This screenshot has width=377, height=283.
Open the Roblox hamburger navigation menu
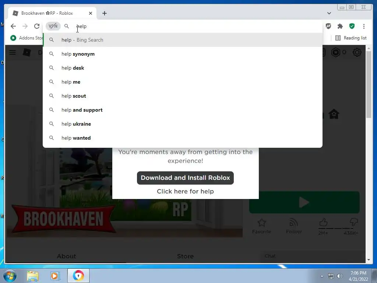tap(13, 52)
